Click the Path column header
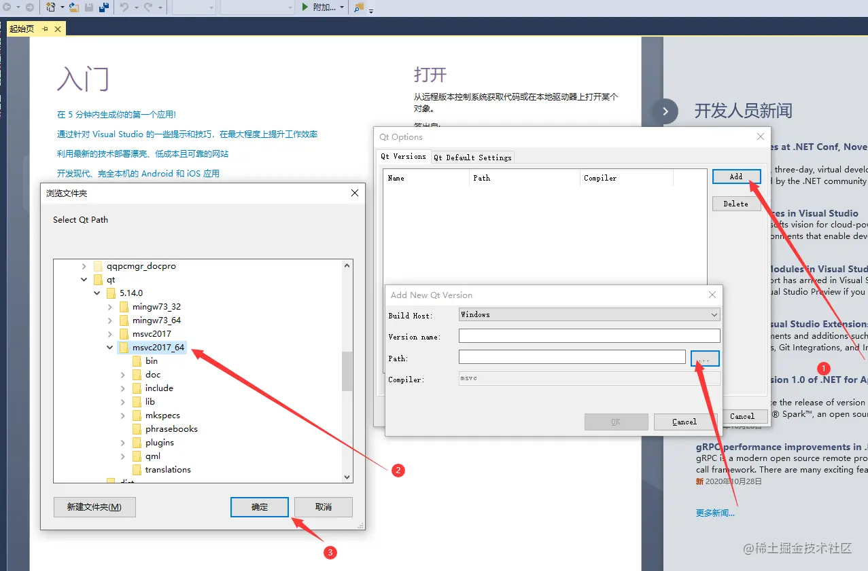This screenshot has width=868, height=571. [x=525, y=178]
